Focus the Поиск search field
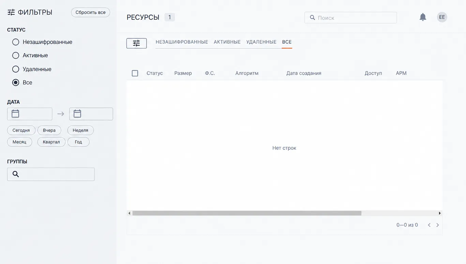The image size is (466, 264). tap(350, 17)
